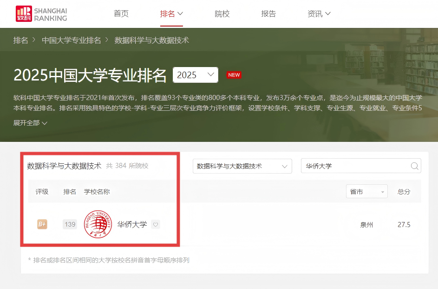Open 院校 in top navigation
Screen dimensions: 438x289
[222, 13]
